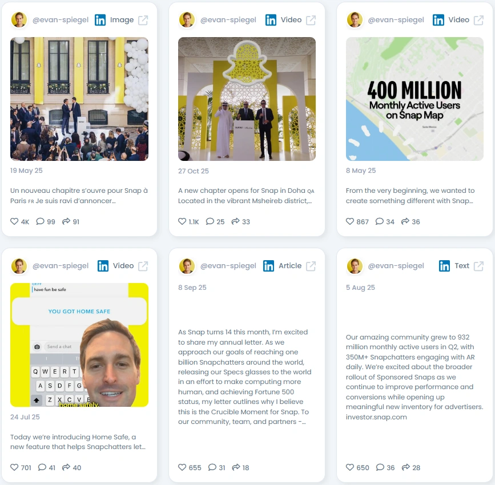Click LinkedIn icon on the Article post card
The height and width of the screenshot is (485, 495).
tap(269, 266)
